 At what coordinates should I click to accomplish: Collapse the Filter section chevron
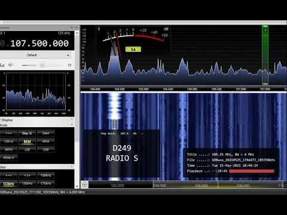(72, 167)
